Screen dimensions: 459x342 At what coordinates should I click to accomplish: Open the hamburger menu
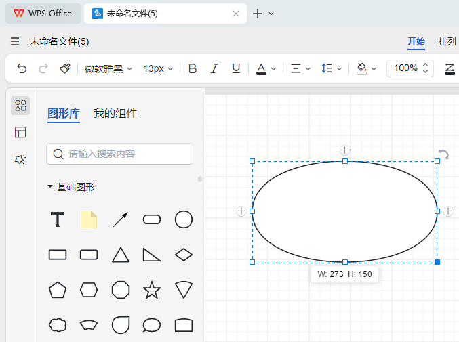pyautogui.click(x=15, y=41)
